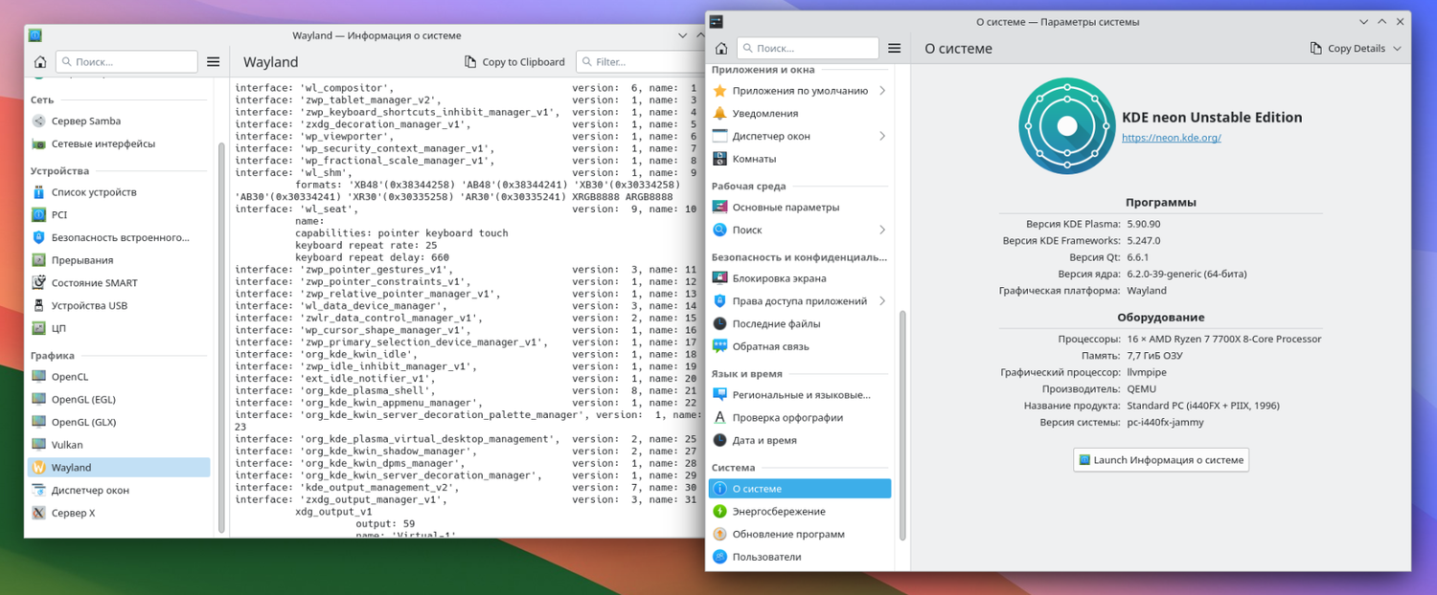Image resolution: width=1437 pixels, height=595 pixels.
Task: Click keyboard repeat rate: 25 line
Action: pos(366,245)
